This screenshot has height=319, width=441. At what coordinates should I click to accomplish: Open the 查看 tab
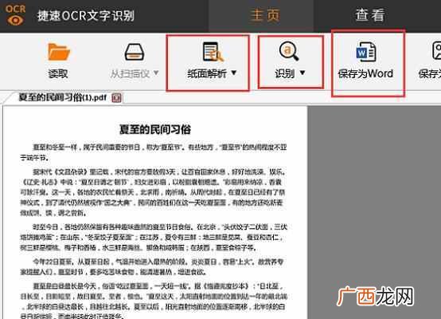370,15
